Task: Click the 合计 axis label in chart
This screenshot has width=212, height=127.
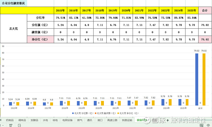Action: [200, 108]
